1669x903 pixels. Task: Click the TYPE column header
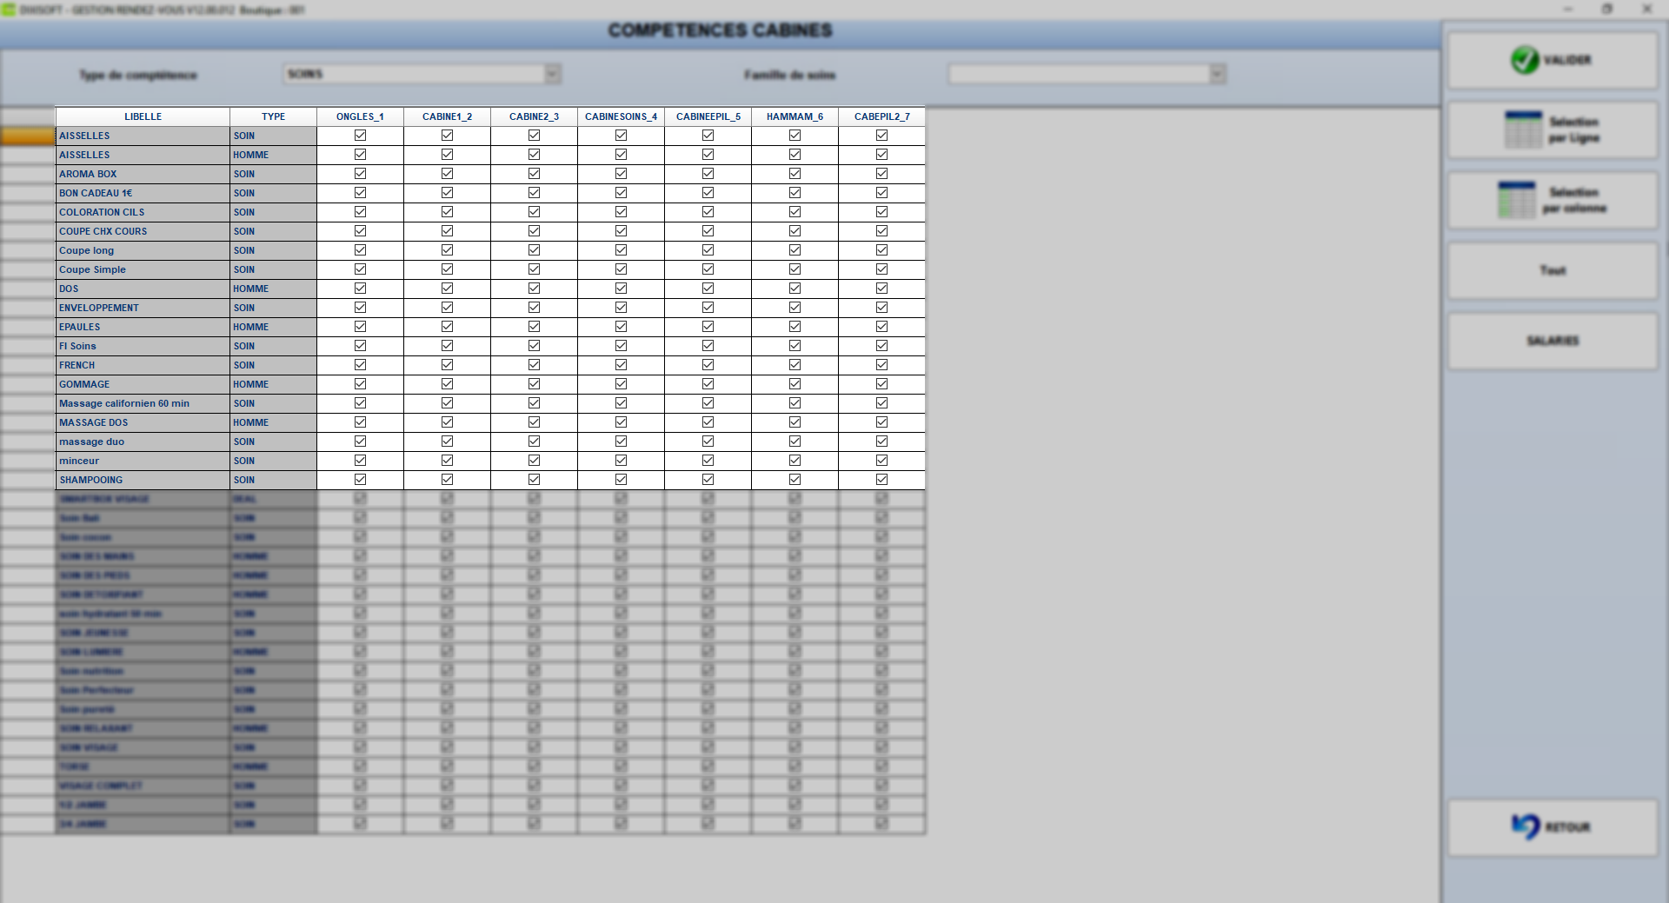[x=273, y=116]
